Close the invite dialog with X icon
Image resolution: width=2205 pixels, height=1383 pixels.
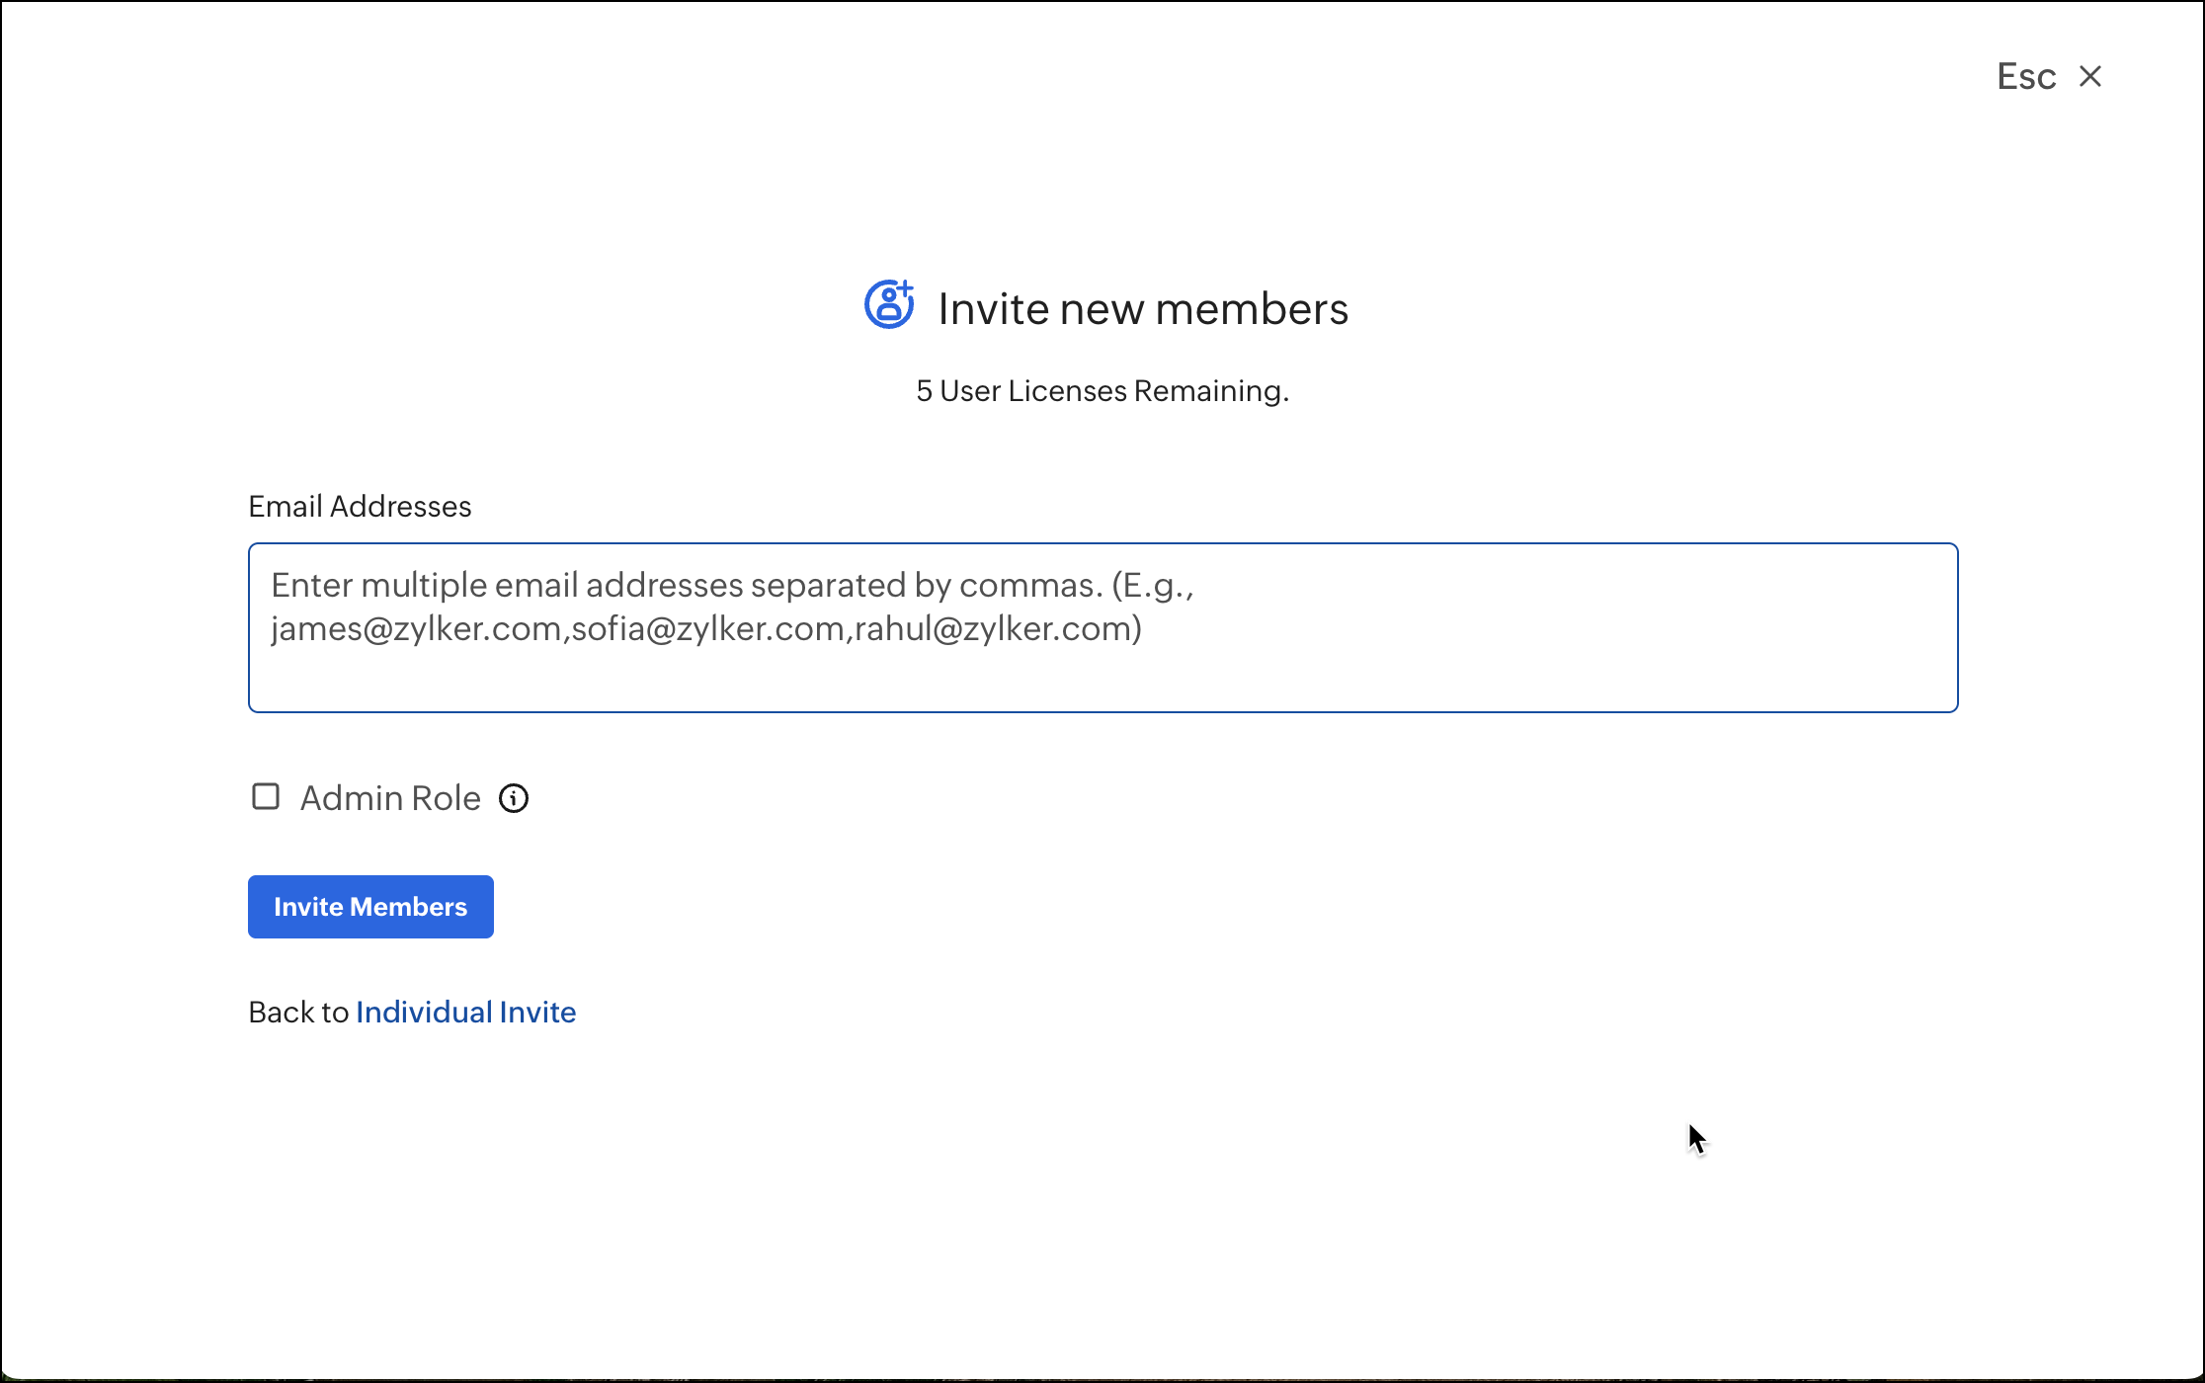pos(2089,76)
